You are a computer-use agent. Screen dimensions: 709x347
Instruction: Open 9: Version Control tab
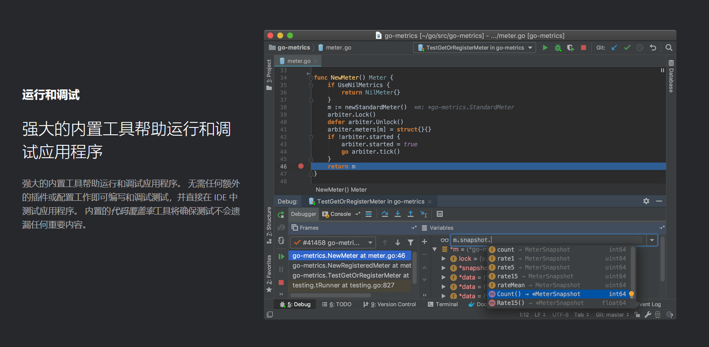point(389,304)
